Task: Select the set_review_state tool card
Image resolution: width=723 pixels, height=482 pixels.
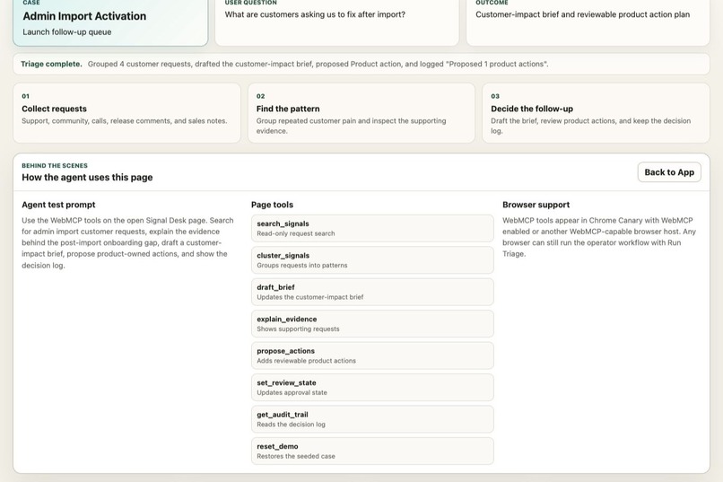Action: [x=372, y=388]
